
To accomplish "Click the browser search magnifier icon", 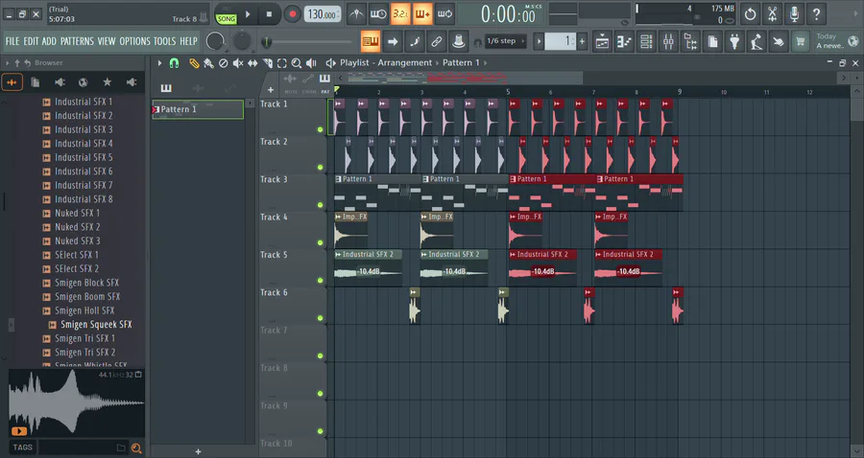I will pyautogui.click(x=136, y=448).
